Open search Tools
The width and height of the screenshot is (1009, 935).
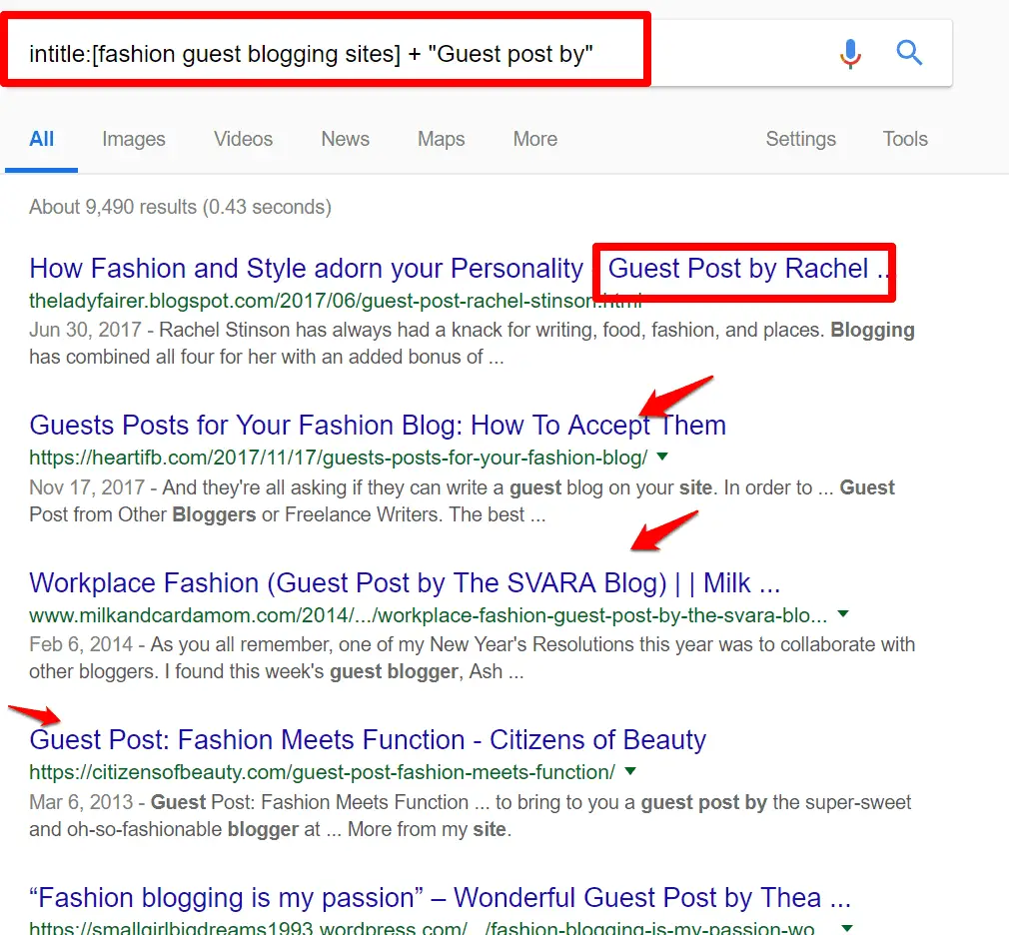coord(905,139)
